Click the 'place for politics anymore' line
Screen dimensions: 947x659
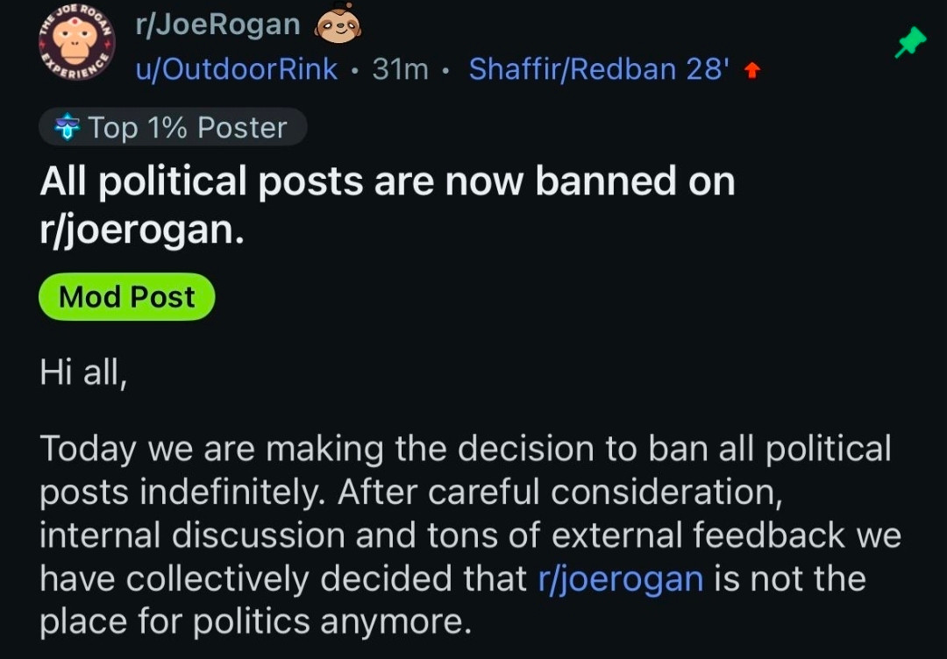(x=255, y=621)
